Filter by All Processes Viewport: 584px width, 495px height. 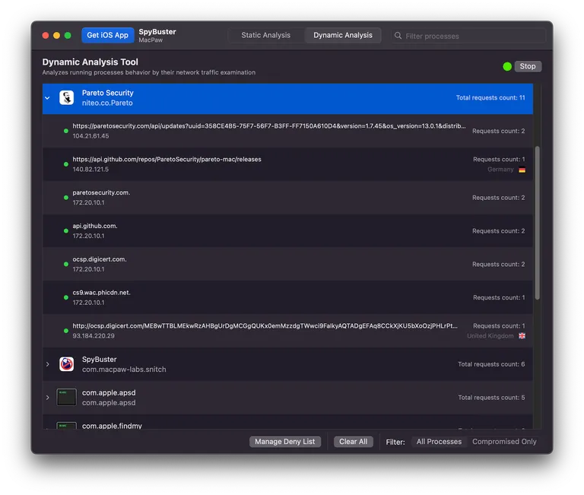pos(439,441)
